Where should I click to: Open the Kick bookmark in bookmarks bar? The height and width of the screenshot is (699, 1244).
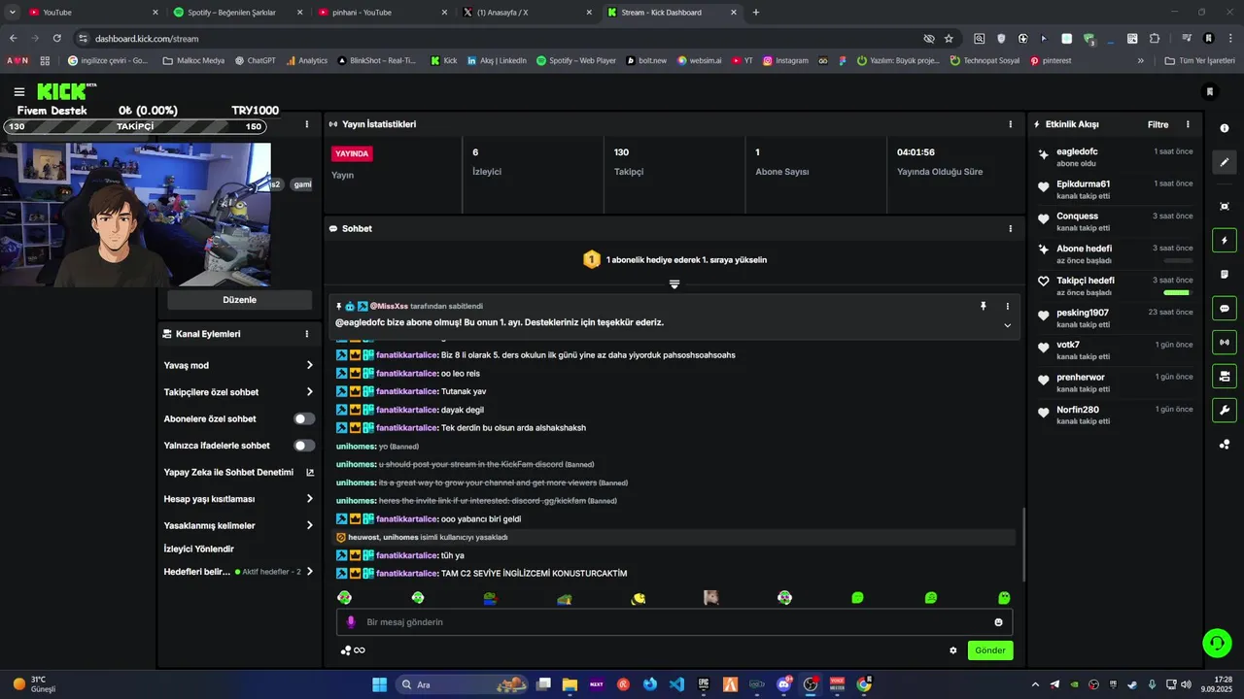coord(443,60)
